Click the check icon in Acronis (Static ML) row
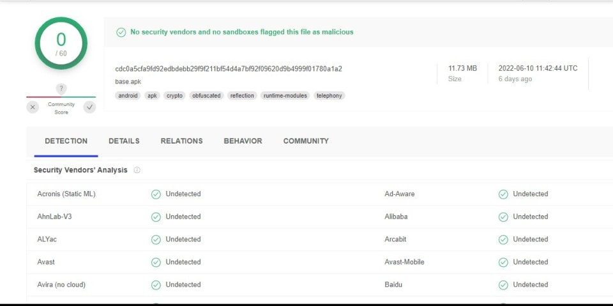 (156, 194)
